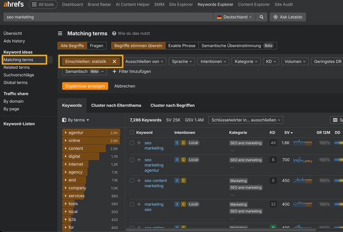Viewport: 343px width, 232px height.
Task: Go to Content Explorer menu
Action: 254,4
